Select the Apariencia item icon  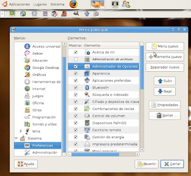(x=87, y=73)
